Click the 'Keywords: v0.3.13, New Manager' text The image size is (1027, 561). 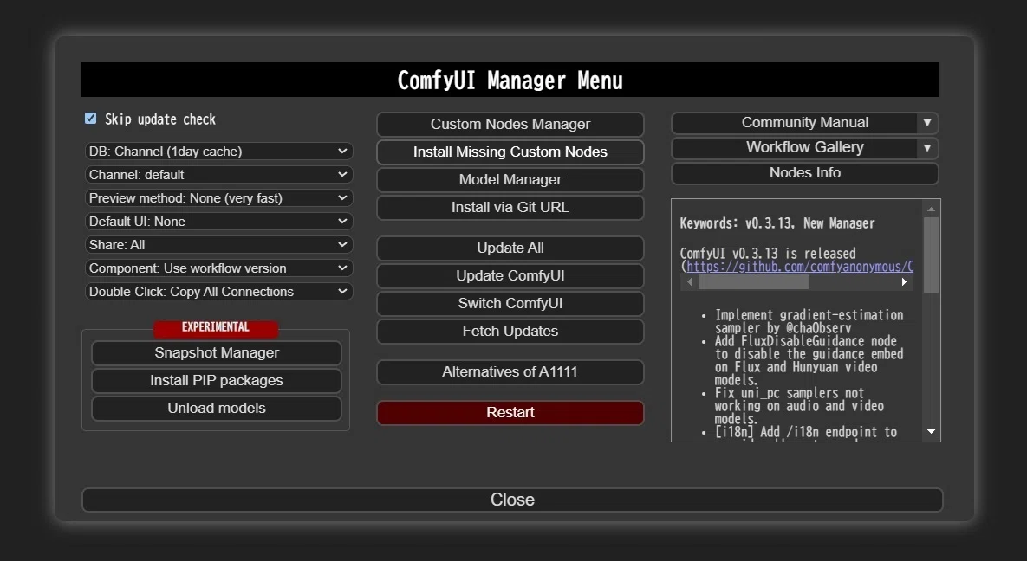[777, 223]
